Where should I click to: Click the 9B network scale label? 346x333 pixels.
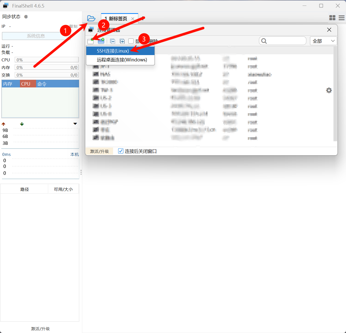point(5,130)
